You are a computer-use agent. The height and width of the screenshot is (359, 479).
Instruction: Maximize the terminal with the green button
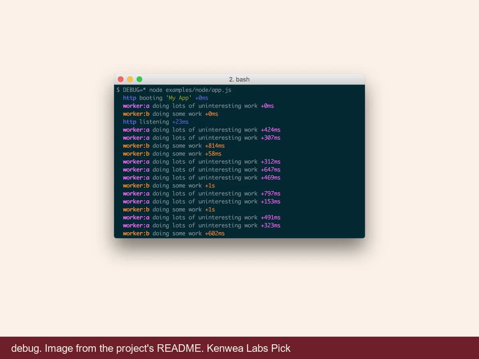pyautogui.click(x=139, y=79)
